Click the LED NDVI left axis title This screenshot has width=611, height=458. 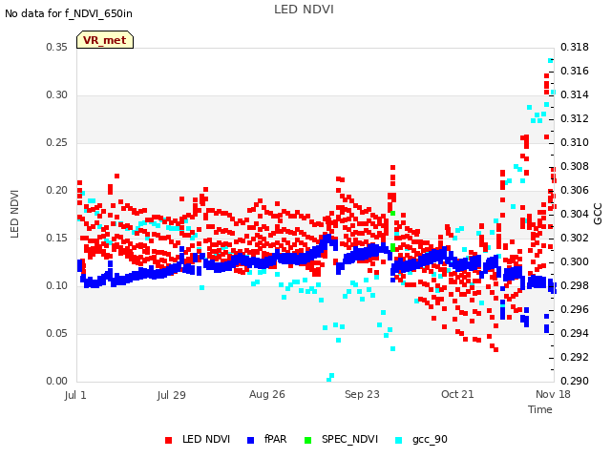point(14,214)
